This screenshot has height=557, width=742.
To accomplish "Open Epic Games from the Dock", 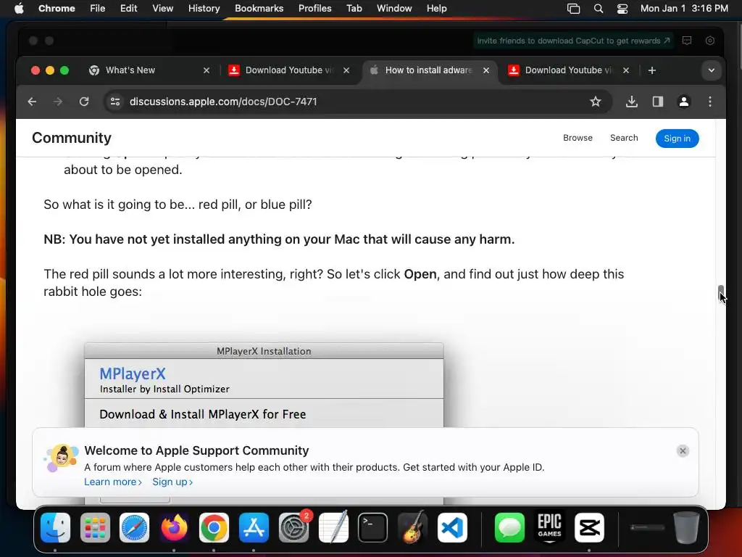I will (x=549, y=527).
